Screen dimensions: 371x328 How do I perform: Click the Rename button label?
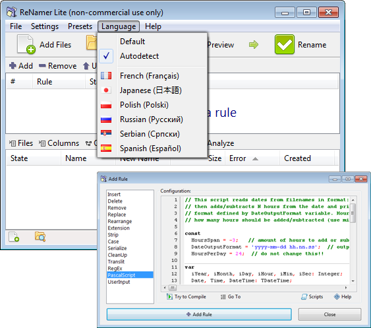pyautogui.click(x=312, y=45)
